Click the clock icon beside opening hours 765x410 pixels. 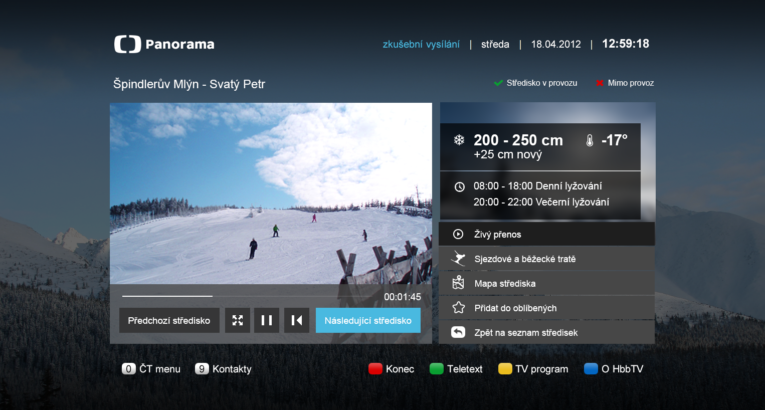point(459,186)
